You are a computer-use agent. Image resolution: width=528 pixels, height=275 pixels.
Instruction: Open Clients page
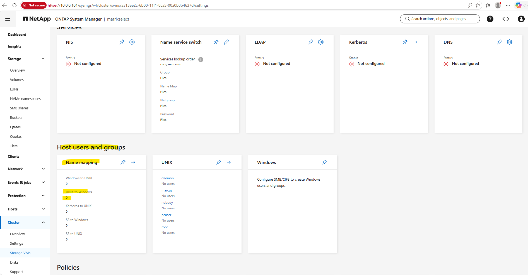pyautogui.click(x=14, y=156)
